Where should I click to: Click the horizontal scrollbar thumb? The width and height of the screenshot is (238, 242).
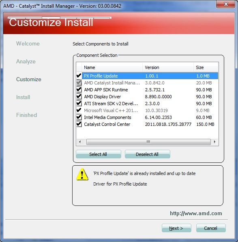148,142
